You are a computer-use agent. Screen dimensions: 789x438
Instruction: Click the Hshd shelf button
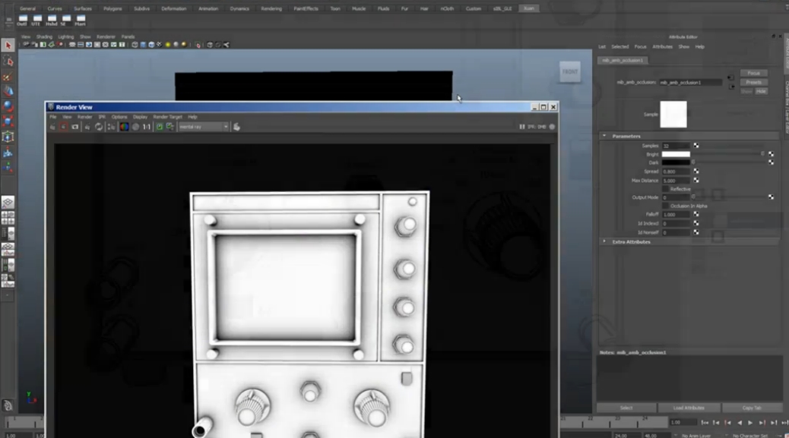[x=52, y=20]
